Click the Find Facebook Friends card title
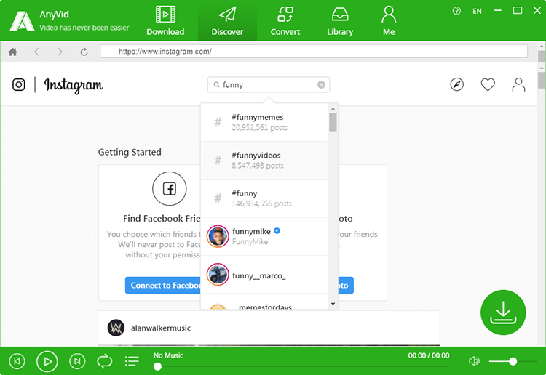Image resolution: width=546 pixels, height=375 pixels. pos(162,219)
